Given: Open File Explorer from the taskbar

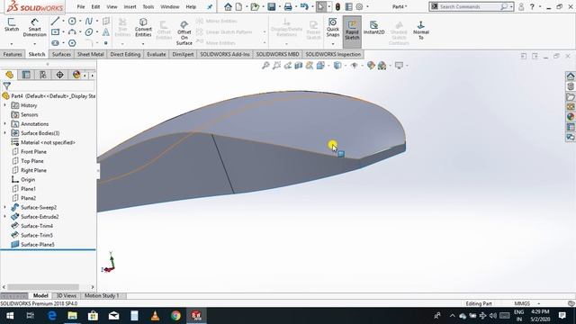Looking at the screenshot, I should [x=72, y=316].
